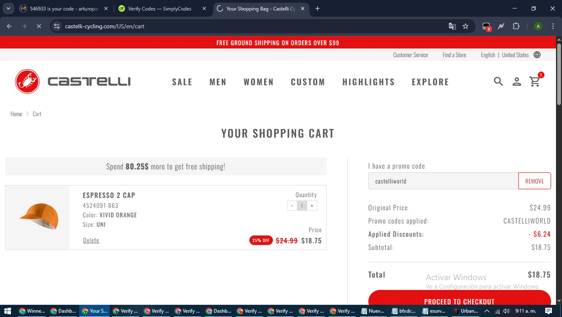Open the WOMEN menu

tap(259, 82)
